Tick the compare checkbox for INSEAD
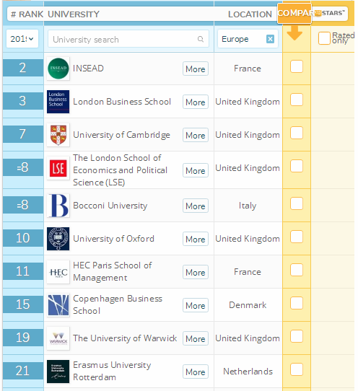 [297, 66]
